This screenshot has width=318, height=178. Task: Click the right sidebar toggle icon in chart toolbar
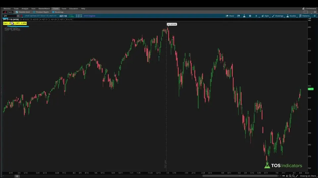tap(315, 16)
